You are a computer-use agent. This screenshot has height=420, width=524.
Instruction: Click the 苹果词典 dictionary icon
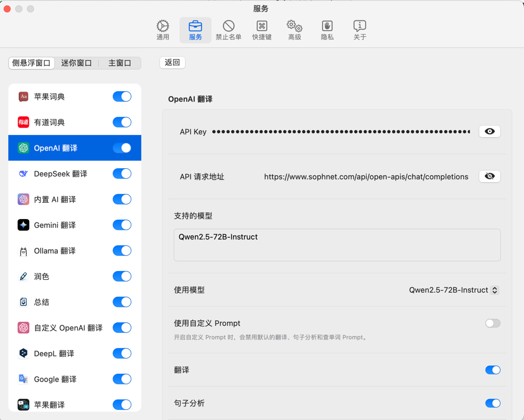point(23,97)
